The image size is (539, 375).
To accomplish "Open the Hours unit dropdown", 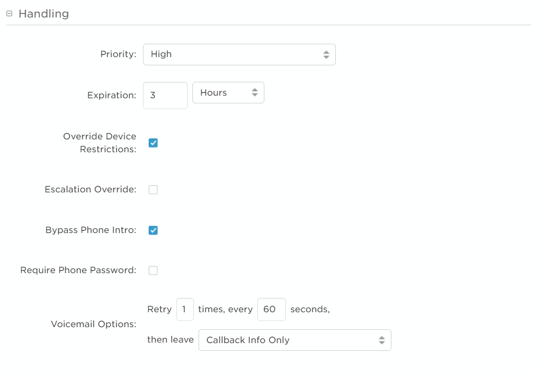I will coord(228,93).
